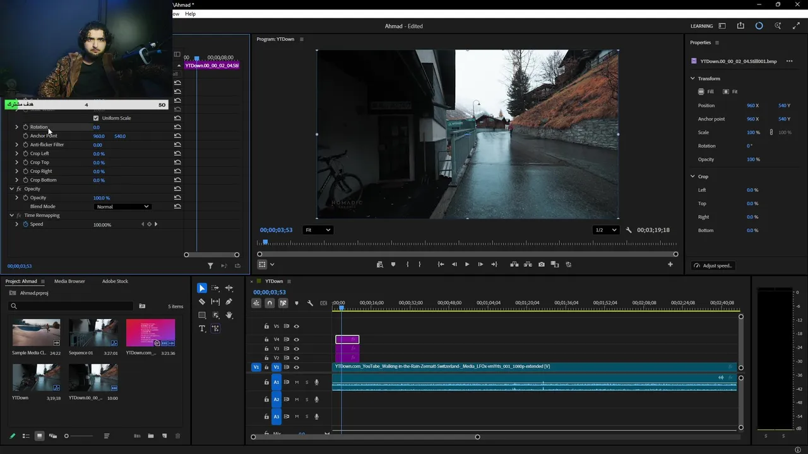This screenshot has height=454, width=808.
Task: Open the Help menu
Action: [x=190, y=14]
